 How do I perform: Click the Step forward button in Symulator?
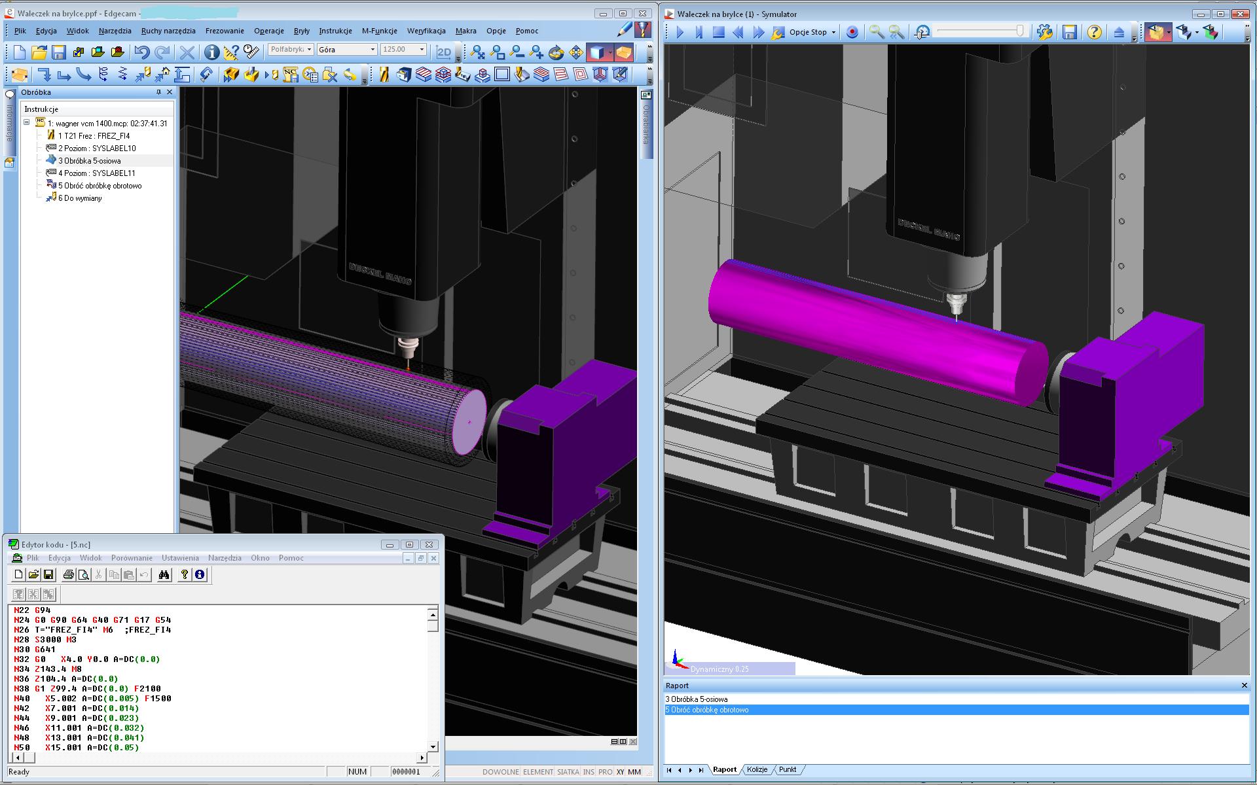699,31
